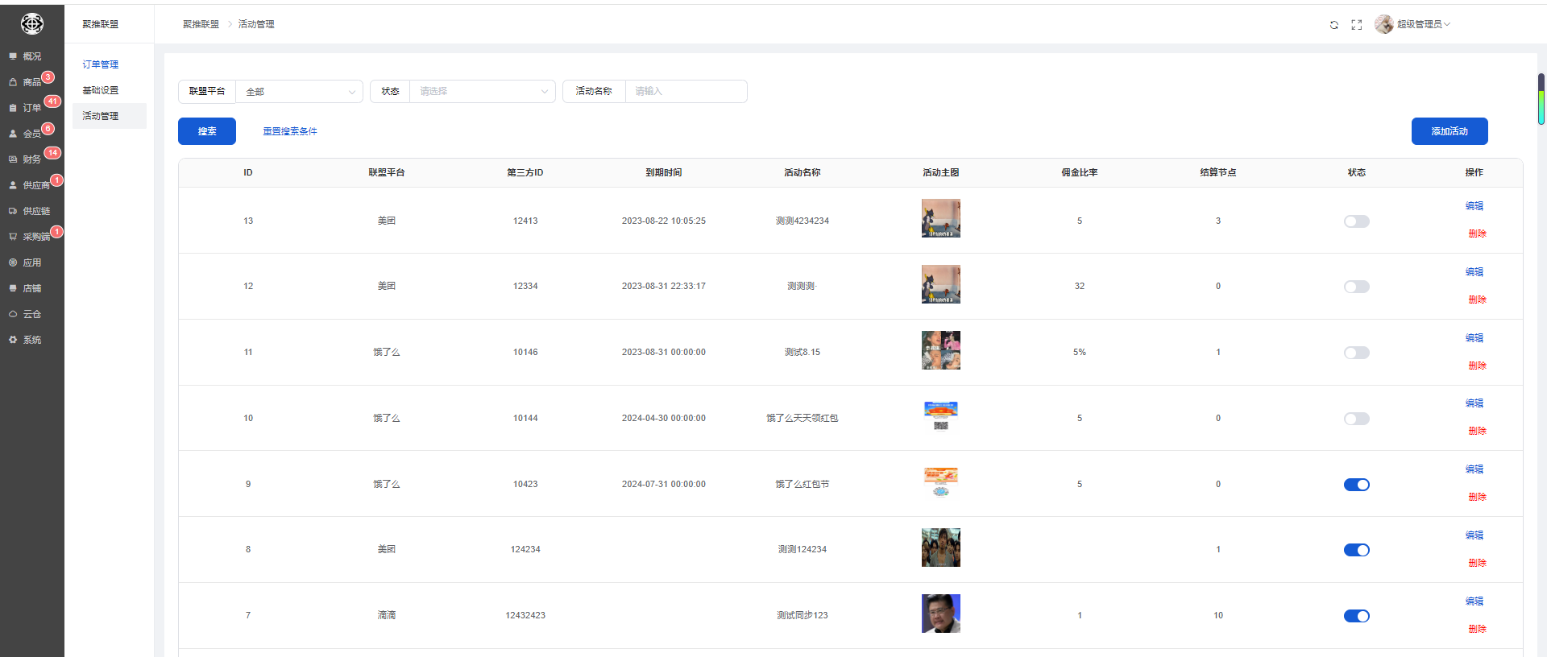
Task: Go to 财务 in left sidebar
Action: [x=31, y=159]
